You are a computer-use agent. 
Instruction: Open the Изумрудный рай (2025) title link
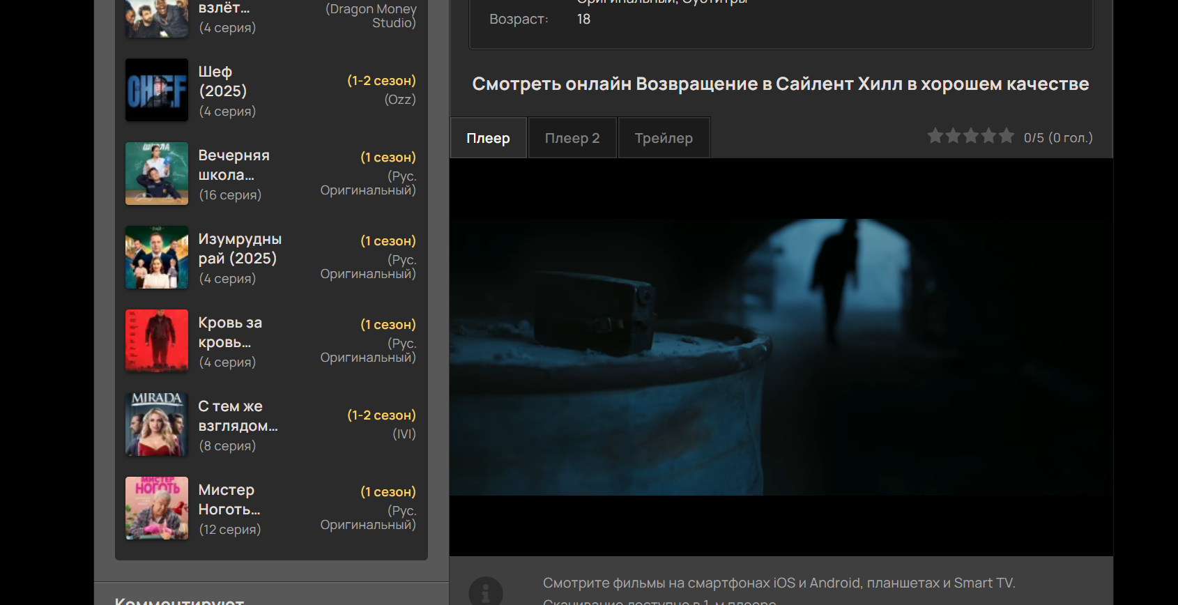click(x=240, y=249)
